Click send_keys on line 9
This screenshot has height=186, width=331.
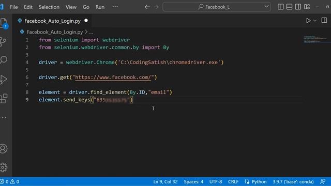coord(77,100)
